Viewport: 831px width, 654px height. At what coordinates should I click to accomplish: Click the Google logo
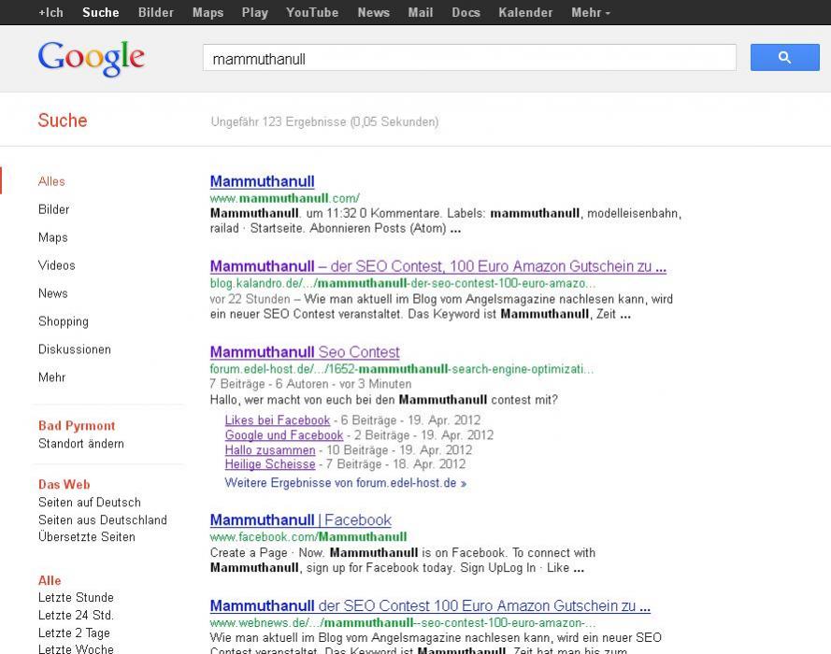[92, 58]
